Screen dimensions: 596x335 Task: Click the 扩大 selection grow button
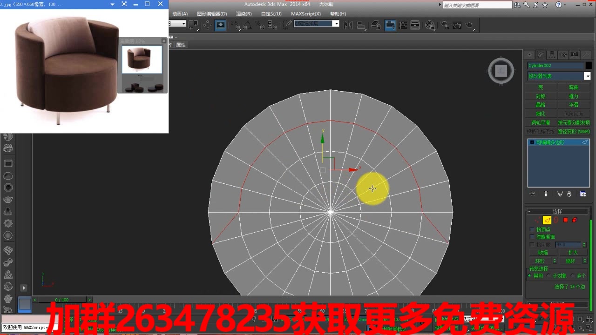tap(574, 252)
